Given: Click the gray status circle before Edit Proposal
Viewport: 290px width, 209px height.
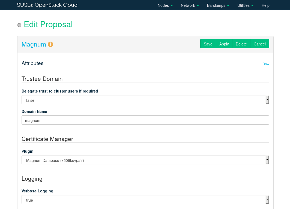Looking at the screenshot, I should pos(19,25).
